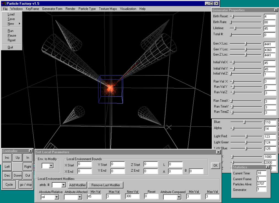The width and height of the screenshot is (279, 203).
Task: Open the Absolute/Relative dropdown showing rel
Action: pos(56,197)
